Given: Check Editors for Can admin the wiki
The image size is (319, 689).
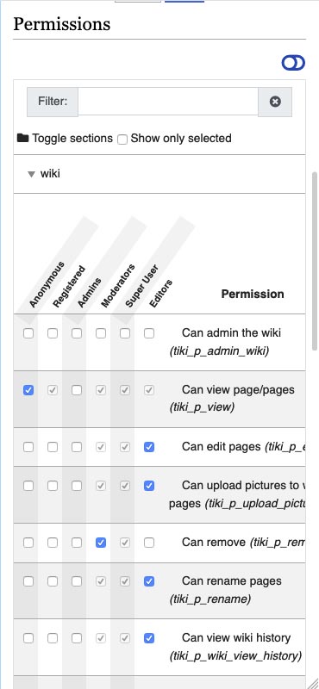Looking at the screenshot, I should click(x=149, y=333).
